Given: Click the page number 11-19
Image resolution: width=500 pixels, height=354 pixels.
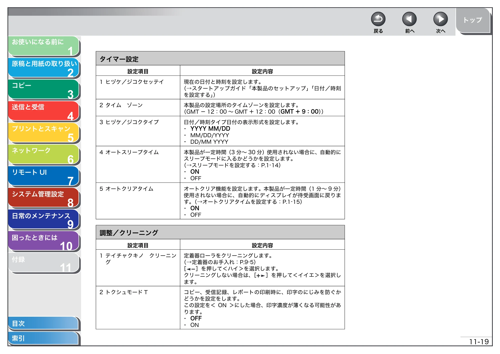Looking at the screenshot, I should 479,342.
